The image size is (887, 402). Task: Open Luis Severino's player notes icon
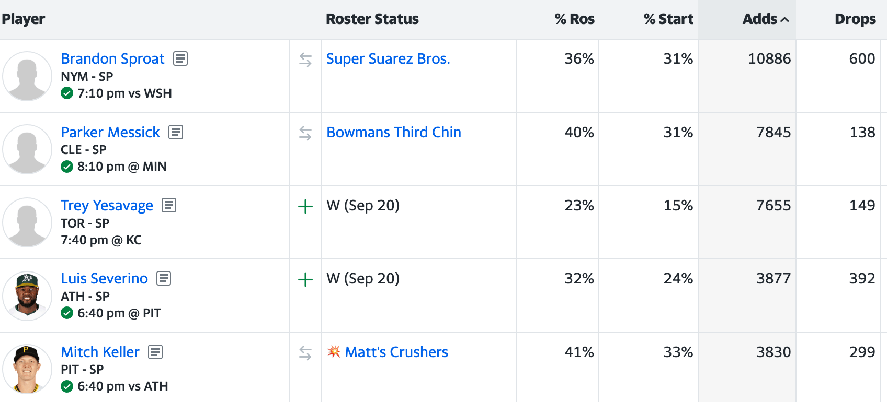pos(164,278)
